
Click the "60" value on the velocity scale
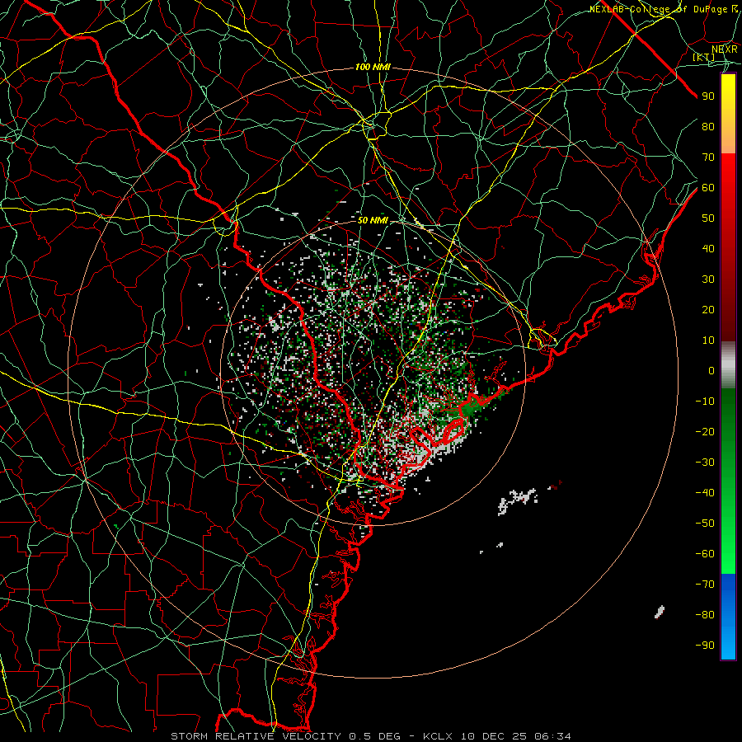(x=708, y=188)
